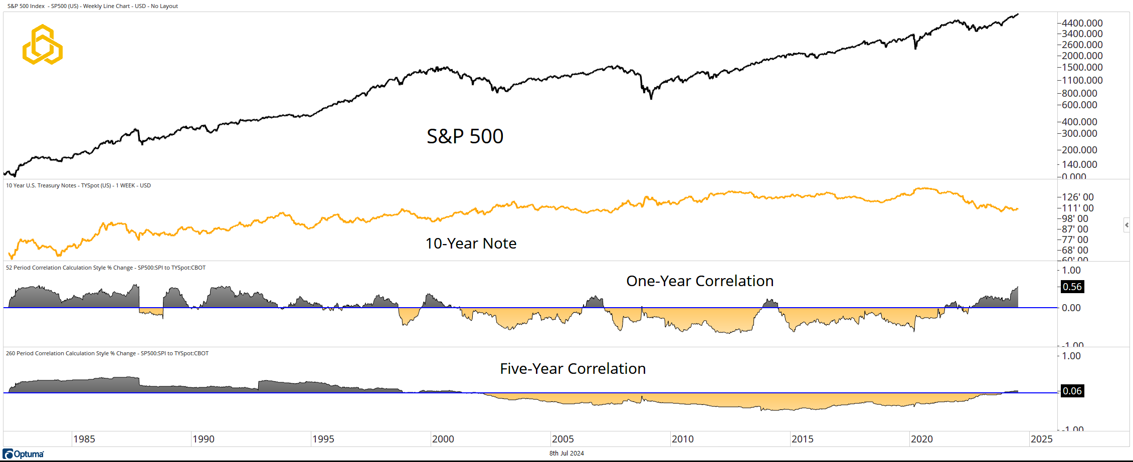Expand the side panel arrow on right edge

pyautogui.click(x=1126, y=225)
